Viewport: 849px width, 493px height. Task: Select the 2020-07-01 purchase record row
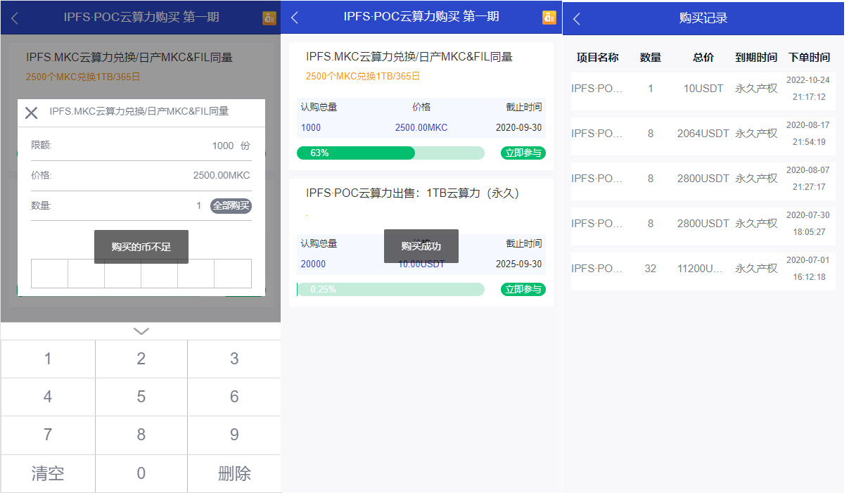pyautogui.click(x=703, y=271)
